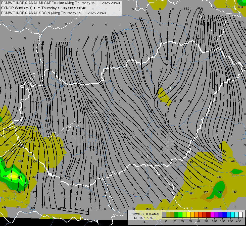
Task: Click the legend label MLCAPE0-3km
Action: pos(144,218)
